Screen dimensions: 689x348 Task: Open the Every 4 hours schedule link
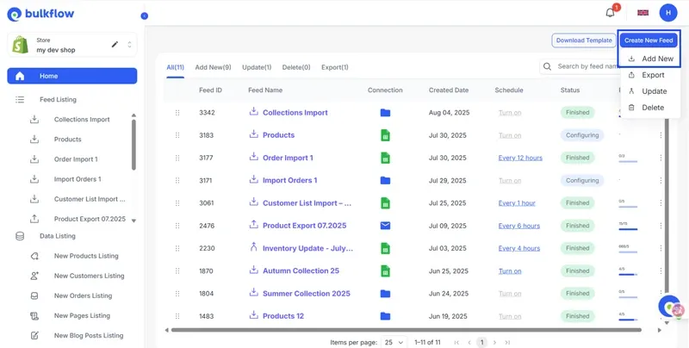click(519, 248)
